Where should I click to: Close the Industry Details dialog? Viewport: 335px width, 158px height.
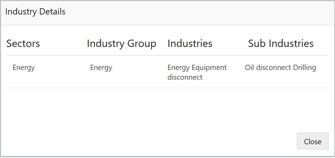313,141
